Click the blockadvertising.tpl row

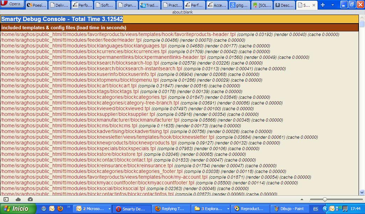137,131
